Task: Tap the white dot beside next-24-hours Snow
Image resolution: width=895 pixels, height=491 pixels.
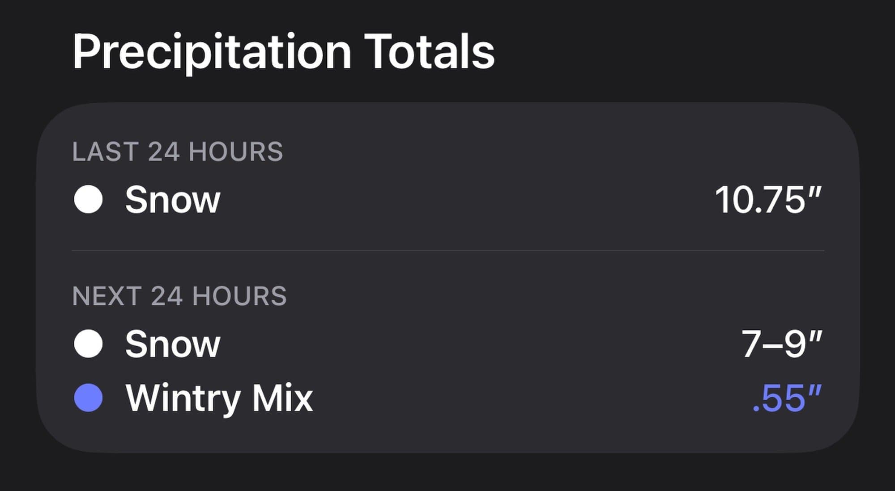Action: coord(88,344)
